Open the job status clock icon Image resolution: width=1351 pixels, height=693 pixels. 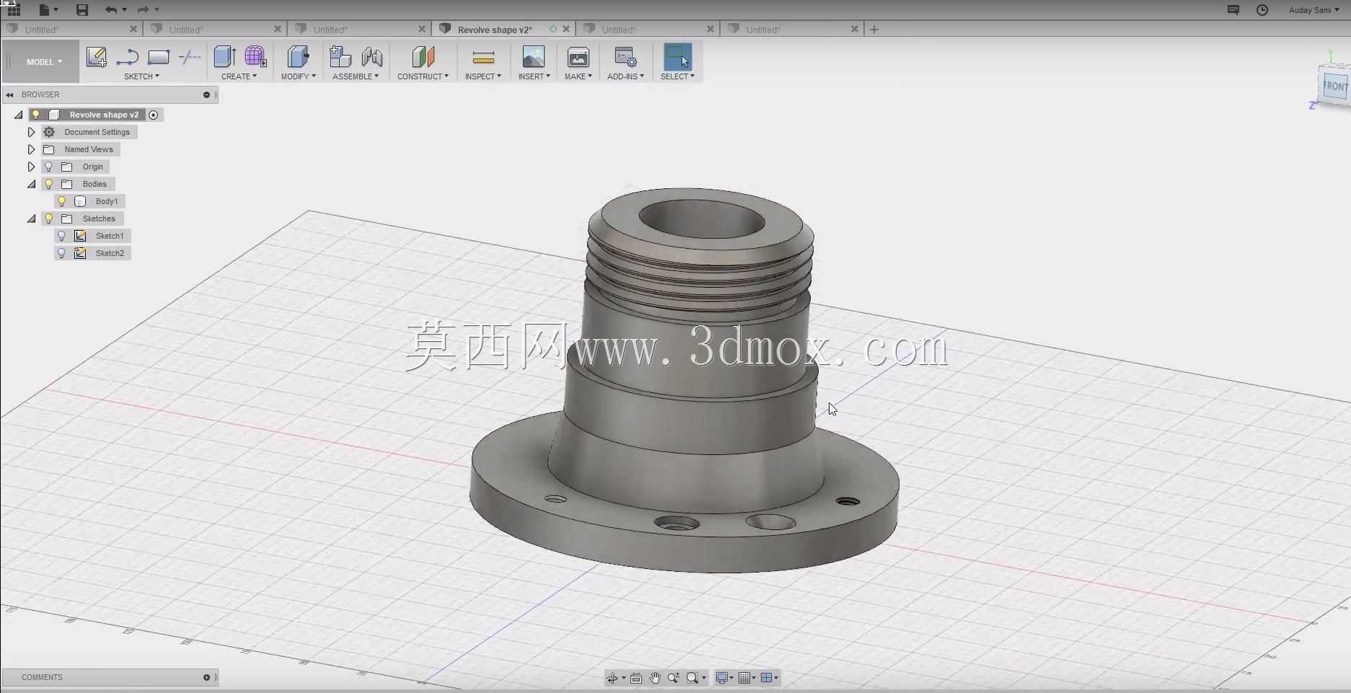(1262, 10)
